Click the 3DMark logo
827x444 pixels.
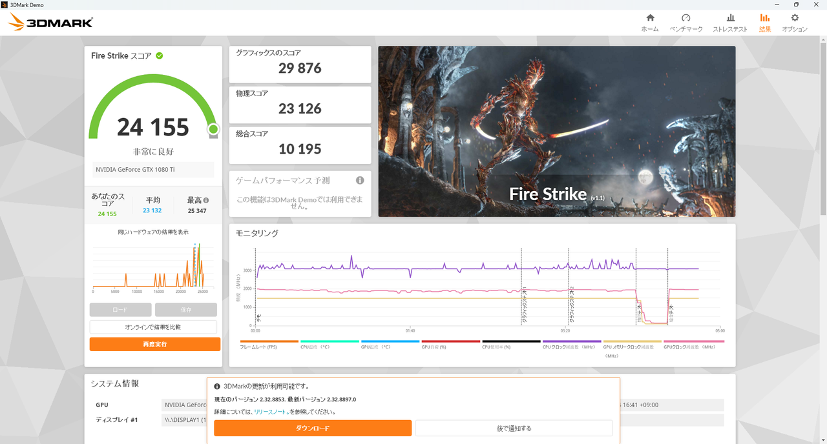50,23
